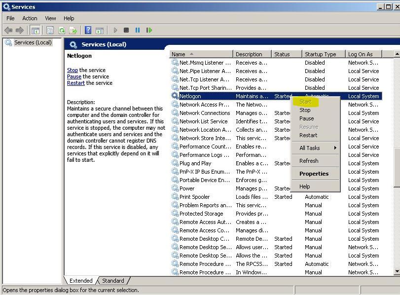Choose Stop in the context menu

point(315,110)
